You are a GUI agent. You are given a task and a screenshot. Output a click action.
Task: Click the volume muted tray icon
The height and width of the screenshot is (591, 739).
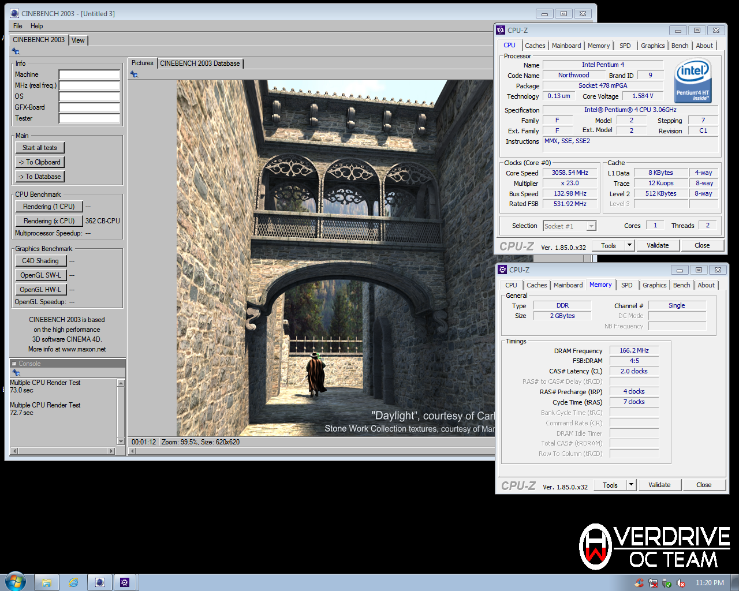tap(681, 583)
